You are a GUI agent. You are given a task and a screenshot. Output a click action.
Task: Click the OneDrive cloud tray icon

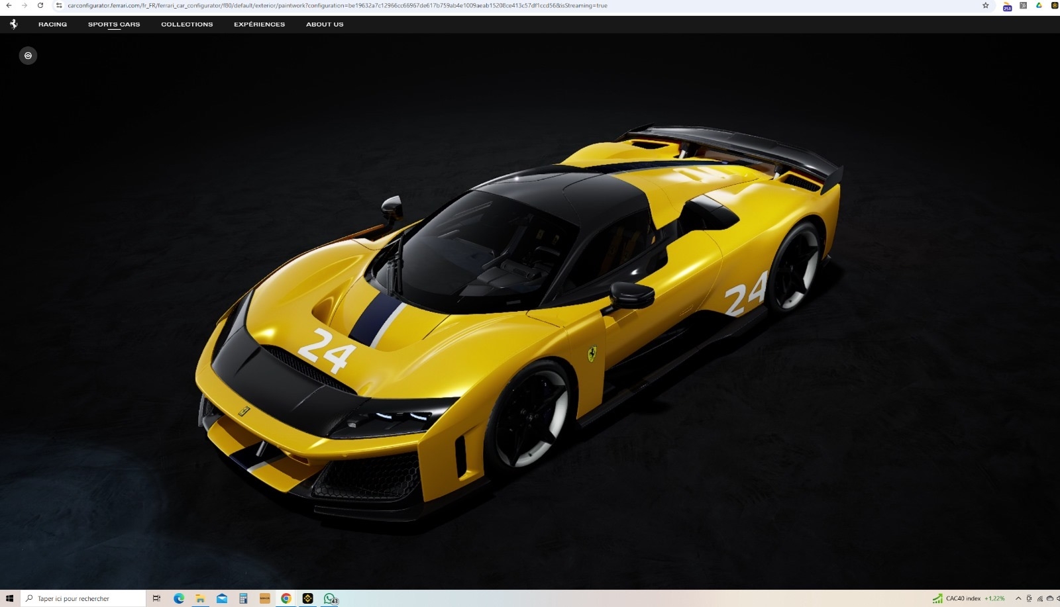click(1050, 598)
